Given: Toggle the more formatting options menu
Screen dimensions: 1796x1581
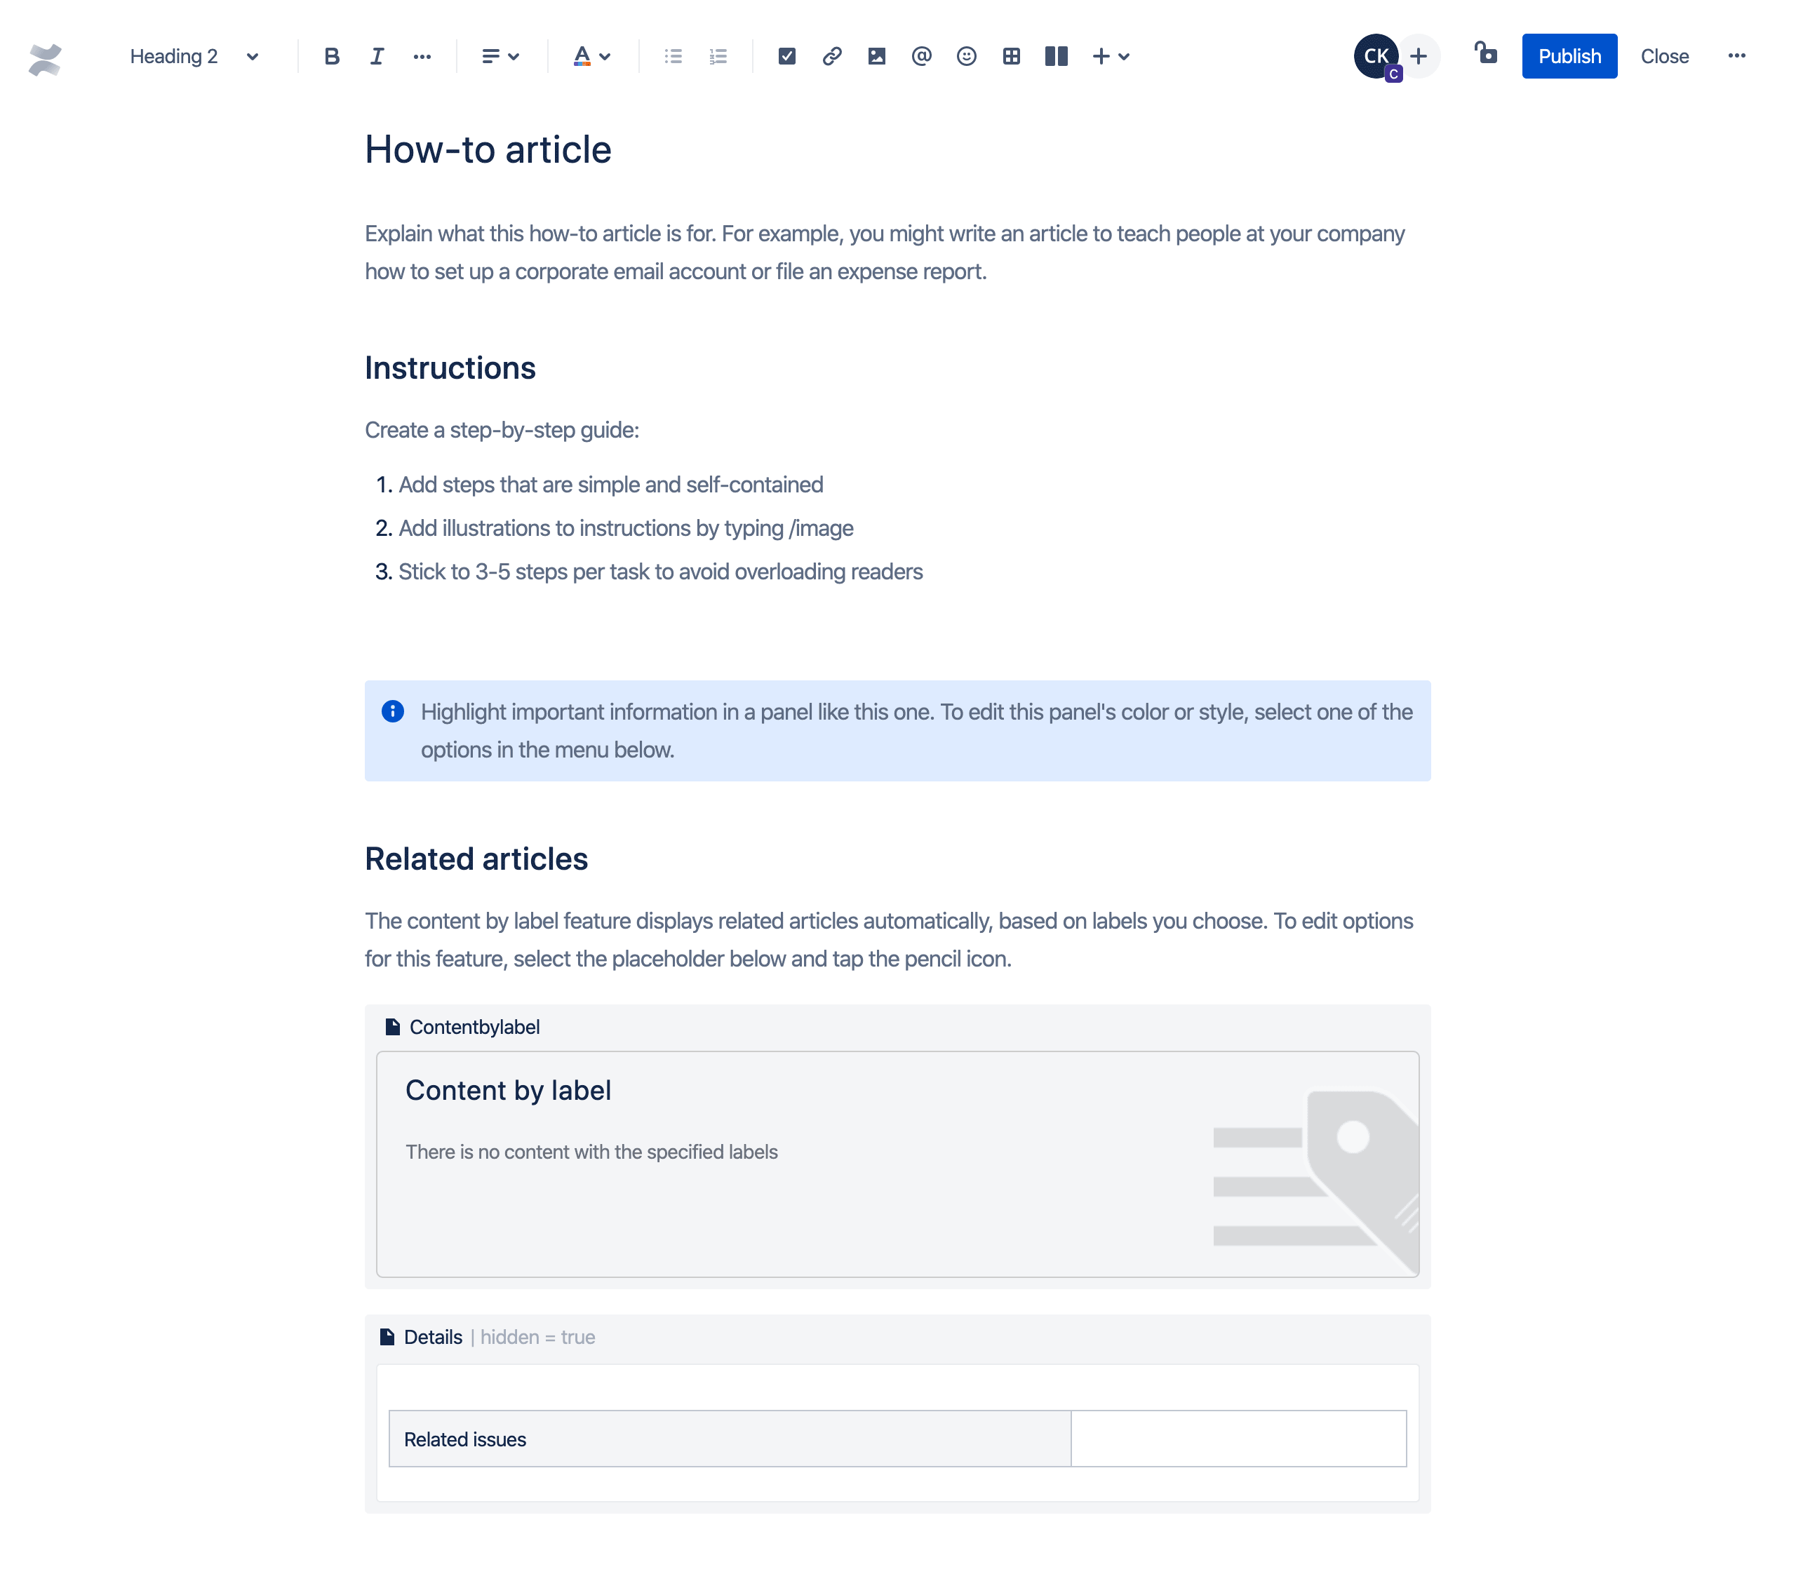Looking at the screenshot, I should coord(420,57).
